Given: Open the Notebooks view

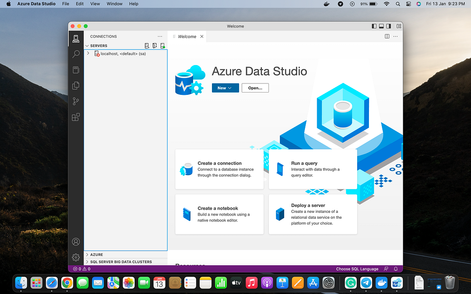Looking at the screenshot, I should (76, 70).
